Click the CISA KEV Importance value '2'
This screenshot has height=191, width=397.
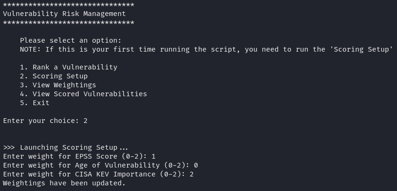coord(191,174)
